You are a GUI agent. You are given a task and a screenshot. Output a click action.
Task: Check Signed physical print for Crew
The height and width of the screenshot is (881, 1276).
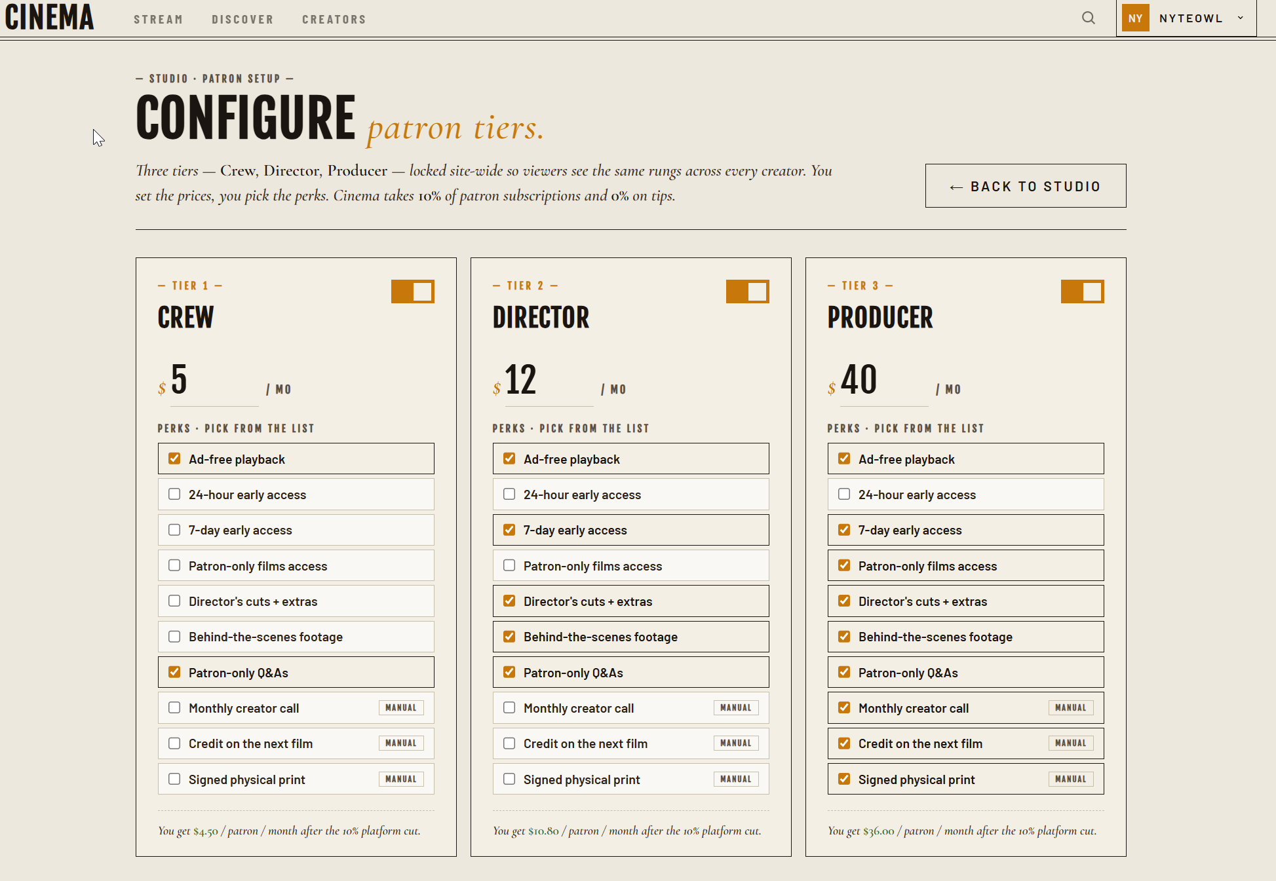[174, 779]
